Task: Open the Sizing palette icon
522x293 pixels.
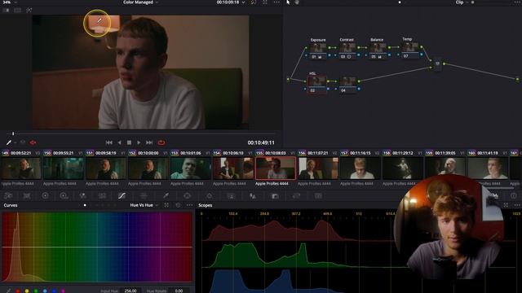Action: pos(296,196)
